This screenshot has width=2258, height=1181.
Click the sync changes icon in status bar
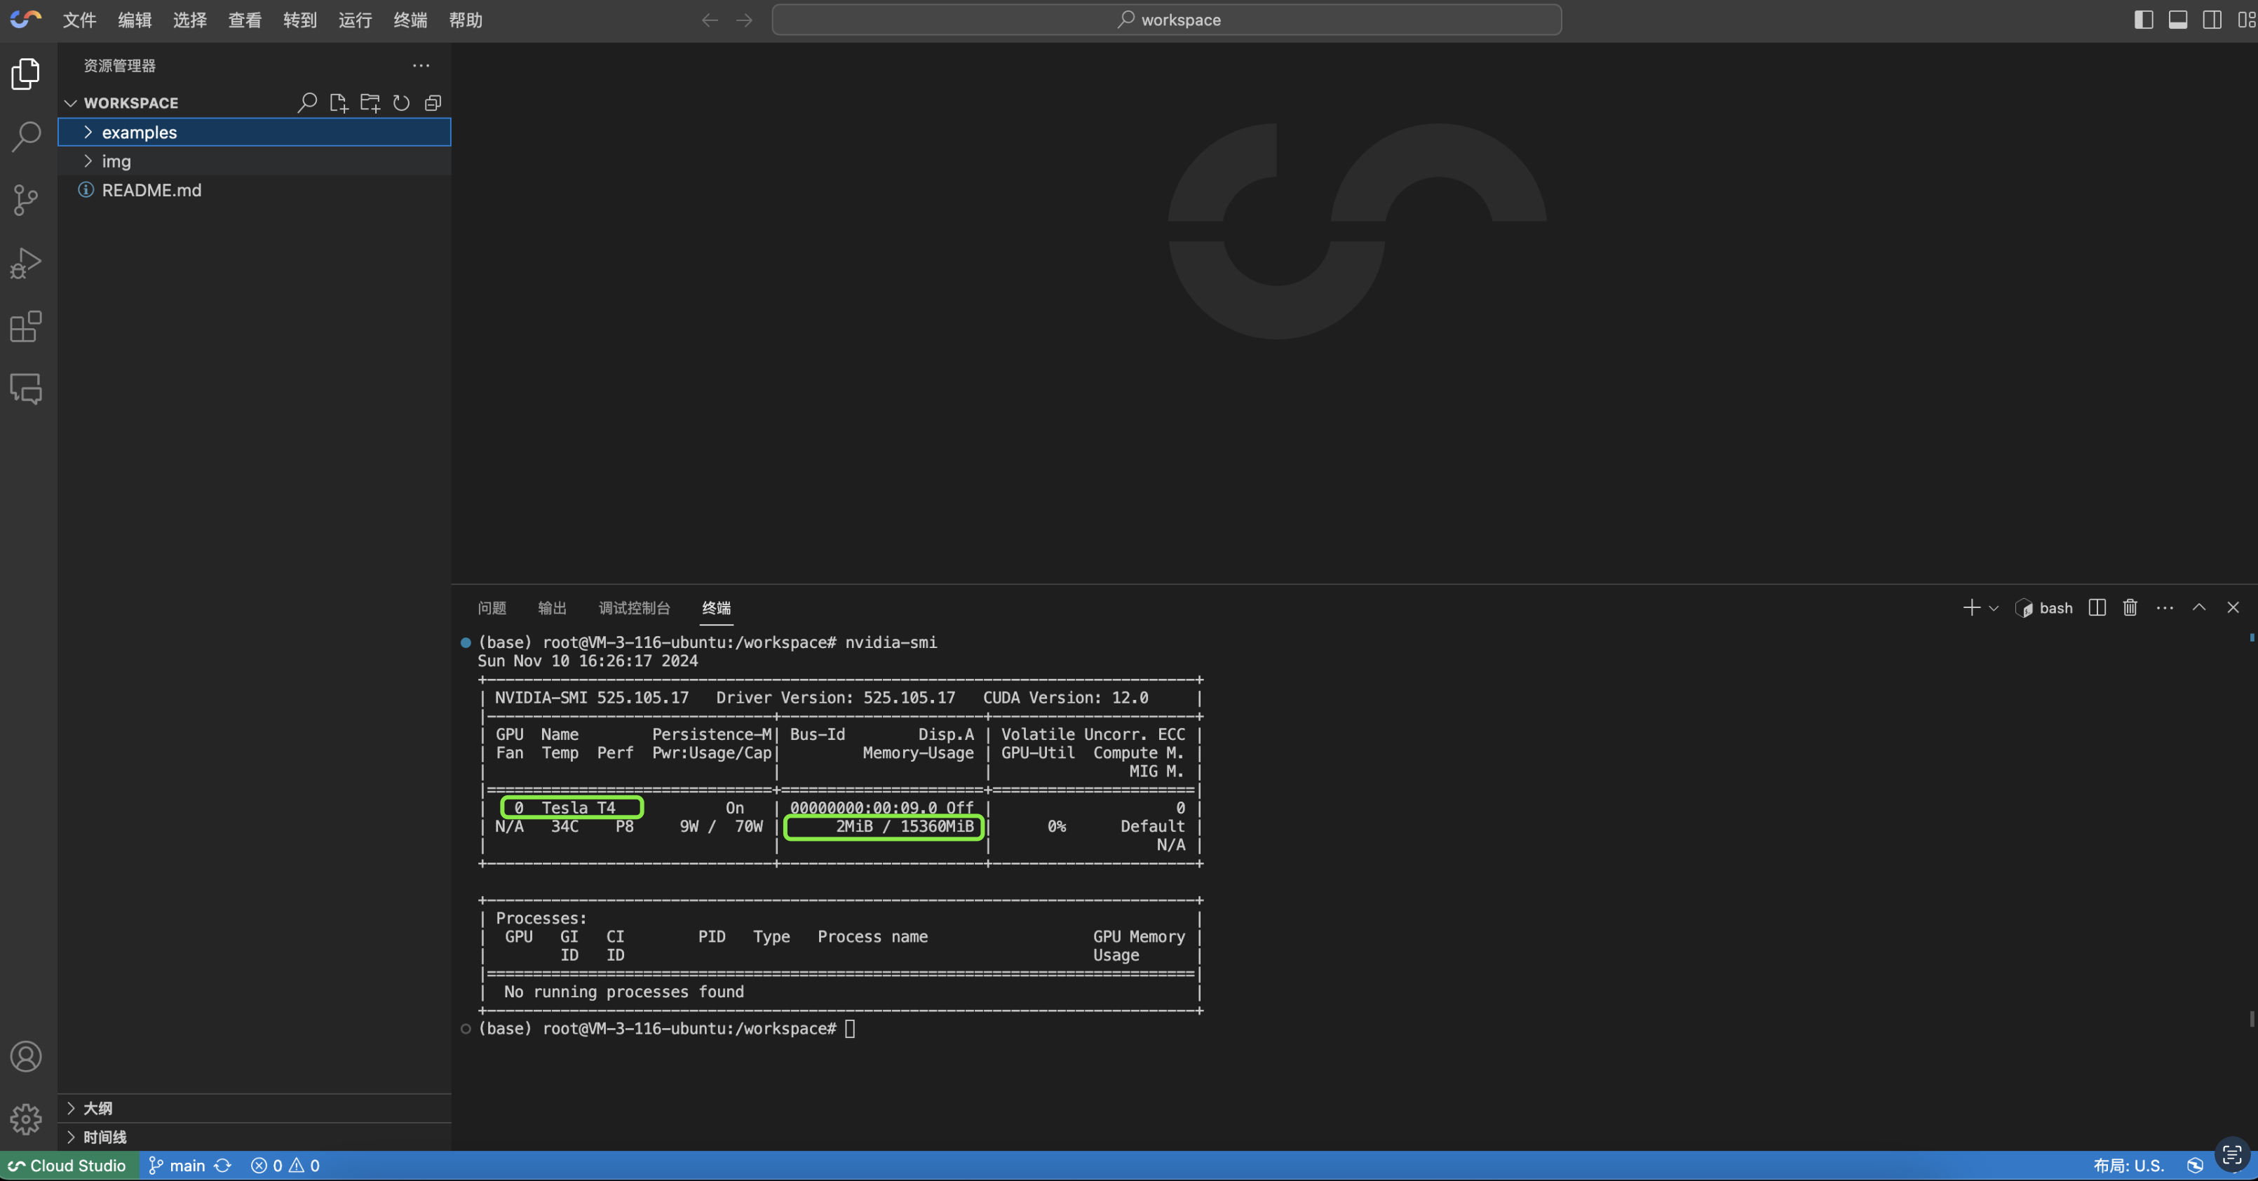223,1165
